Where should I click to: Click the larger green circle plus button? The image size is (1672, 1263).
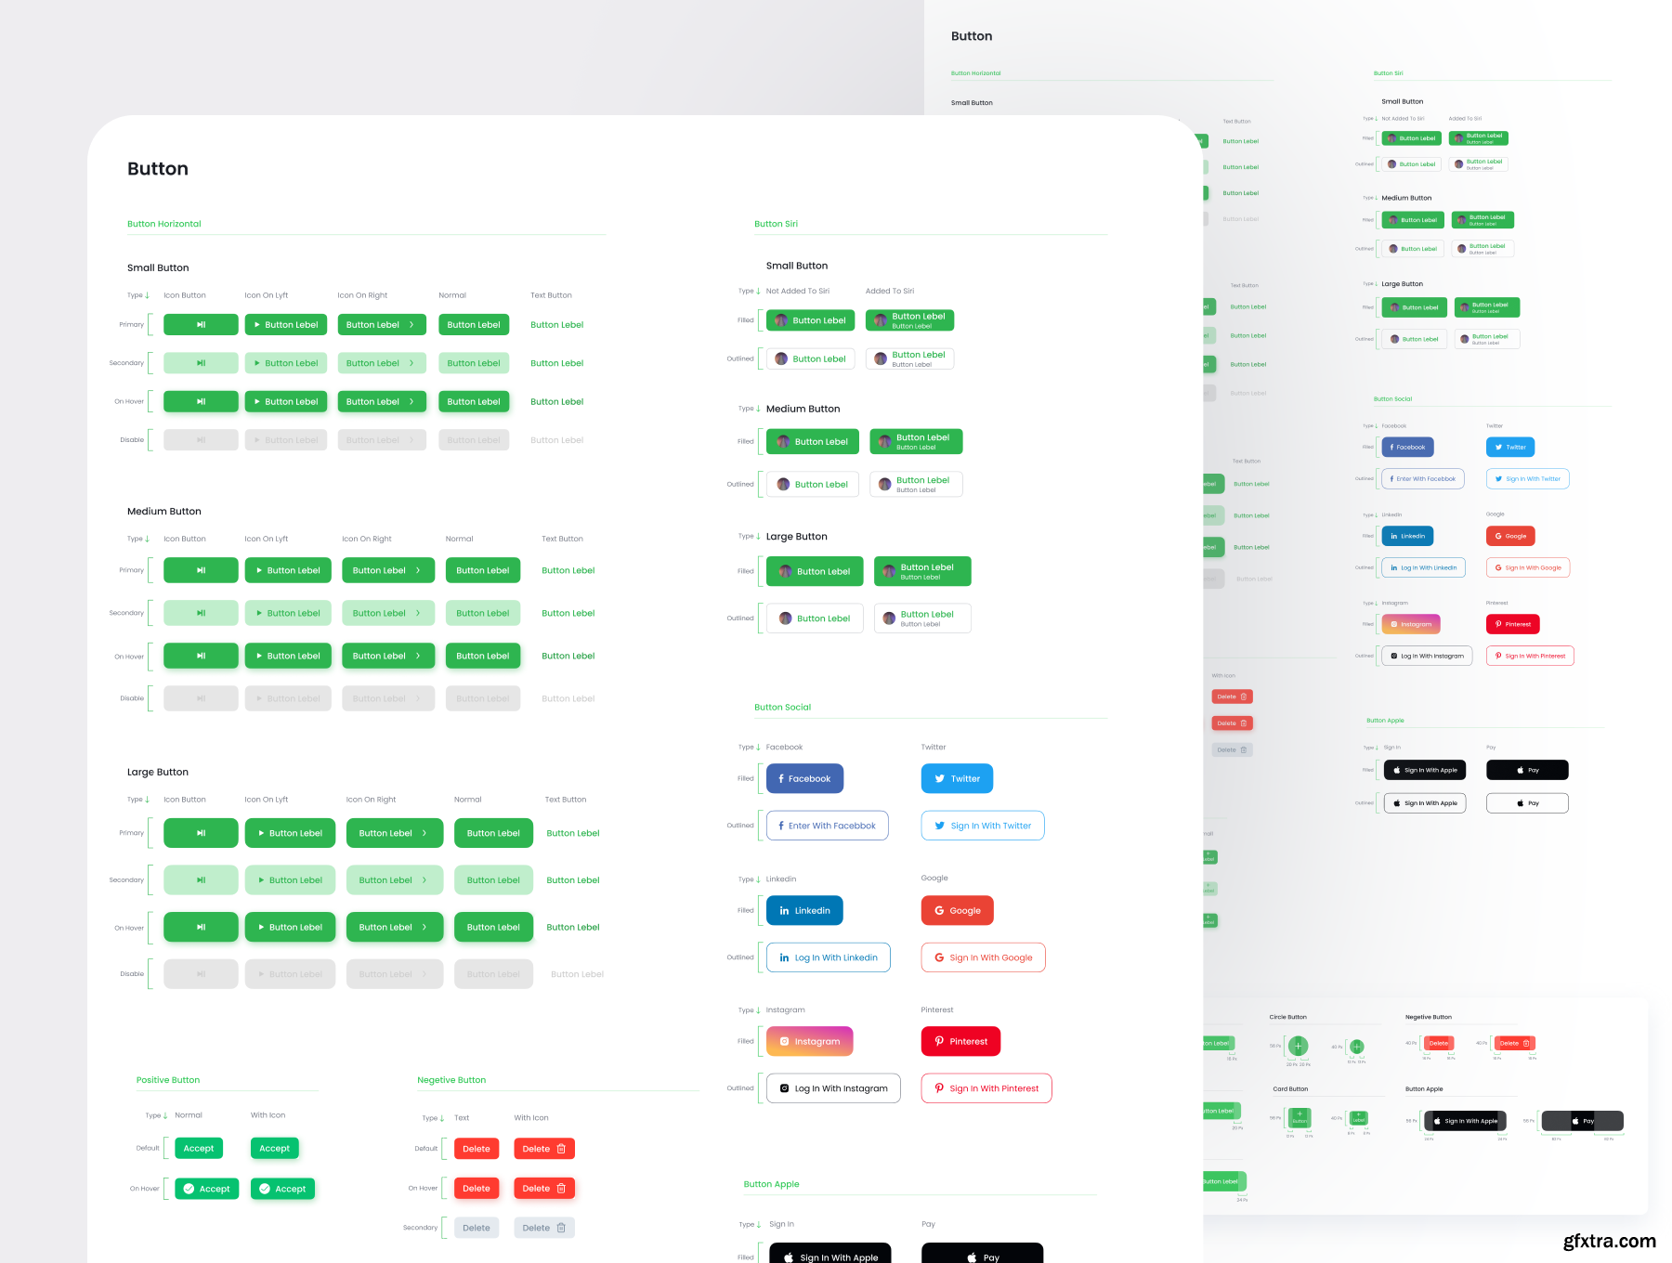(x=1299, y=1046)
